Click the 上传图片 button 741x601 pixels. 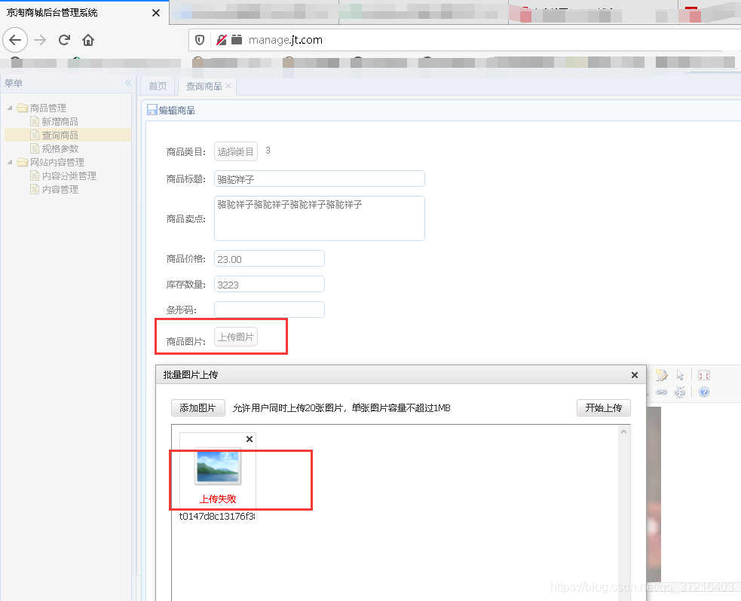[236, 337]
